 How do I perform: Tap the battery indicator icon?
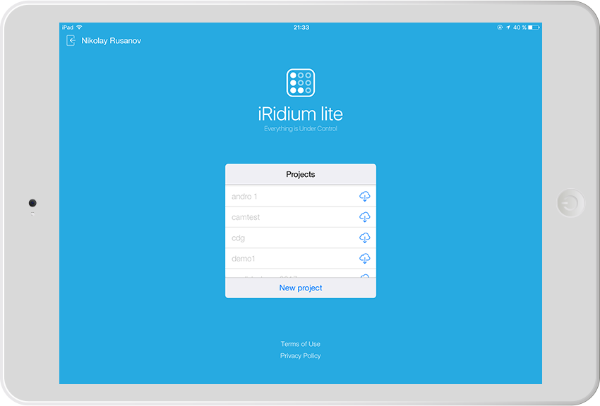click(534, 27)
